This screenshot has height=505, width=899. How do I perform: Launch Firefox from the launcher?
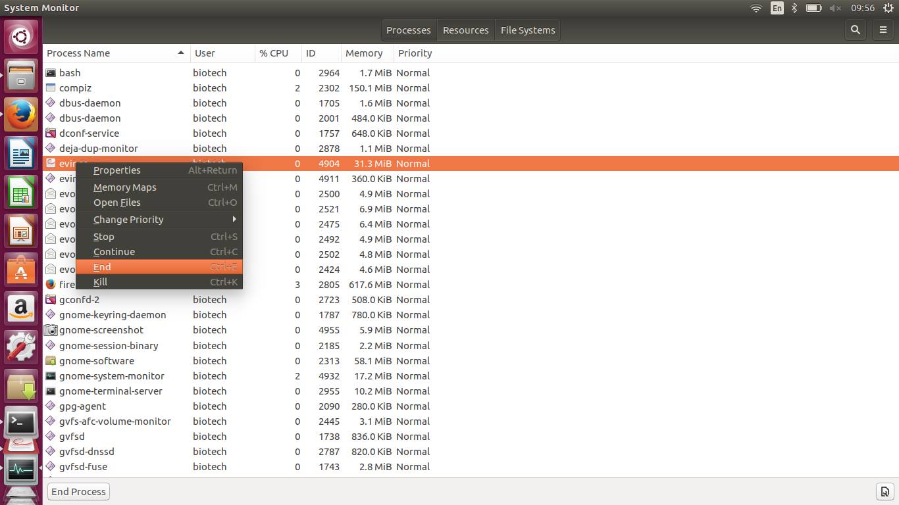[21, 114]
